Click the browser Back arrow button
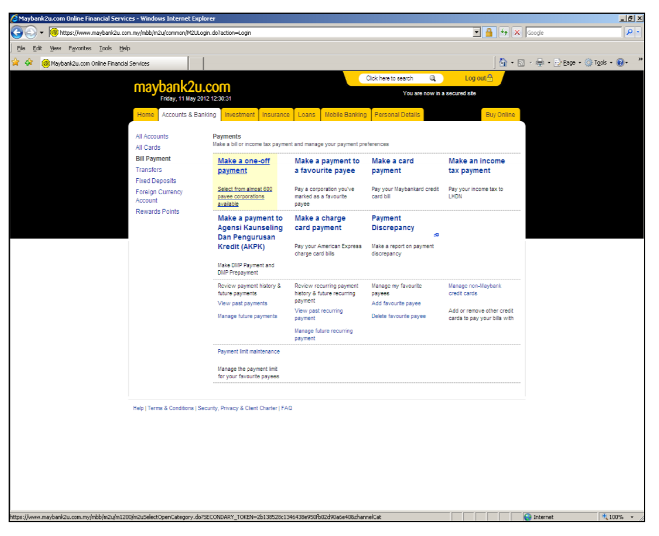 17,33
